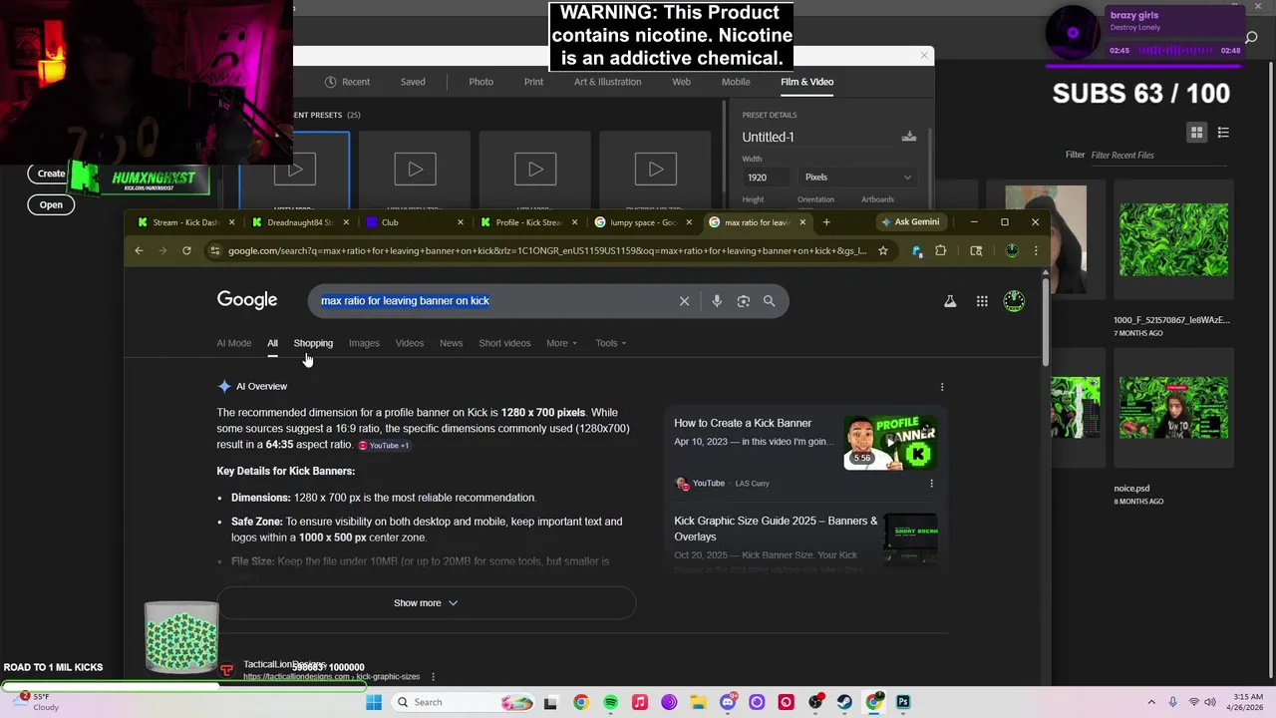This screenshot has height=718, width=1276.
Task: Submit search with the magnifier icon
Action: [x=769, y=300]
